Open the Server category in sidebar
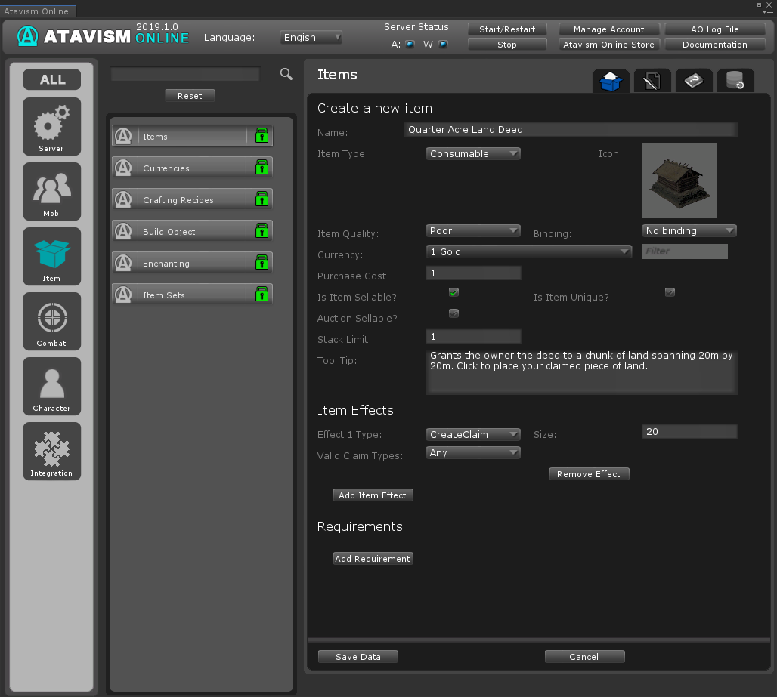The width and height of the screenshot is (777, 697). click(x=51, y=126)
